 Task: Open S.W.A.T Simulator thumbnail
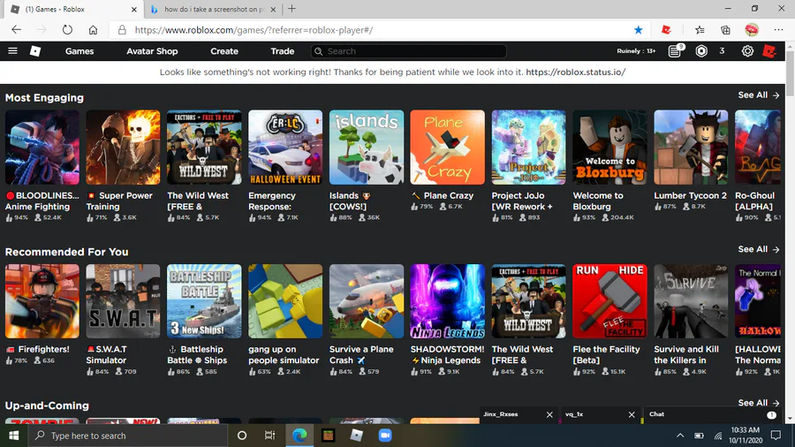pyautogui.click(x=123, y=301)
